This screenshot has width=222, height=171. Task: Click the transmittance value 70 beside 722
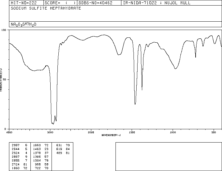(x=47, y=168)
